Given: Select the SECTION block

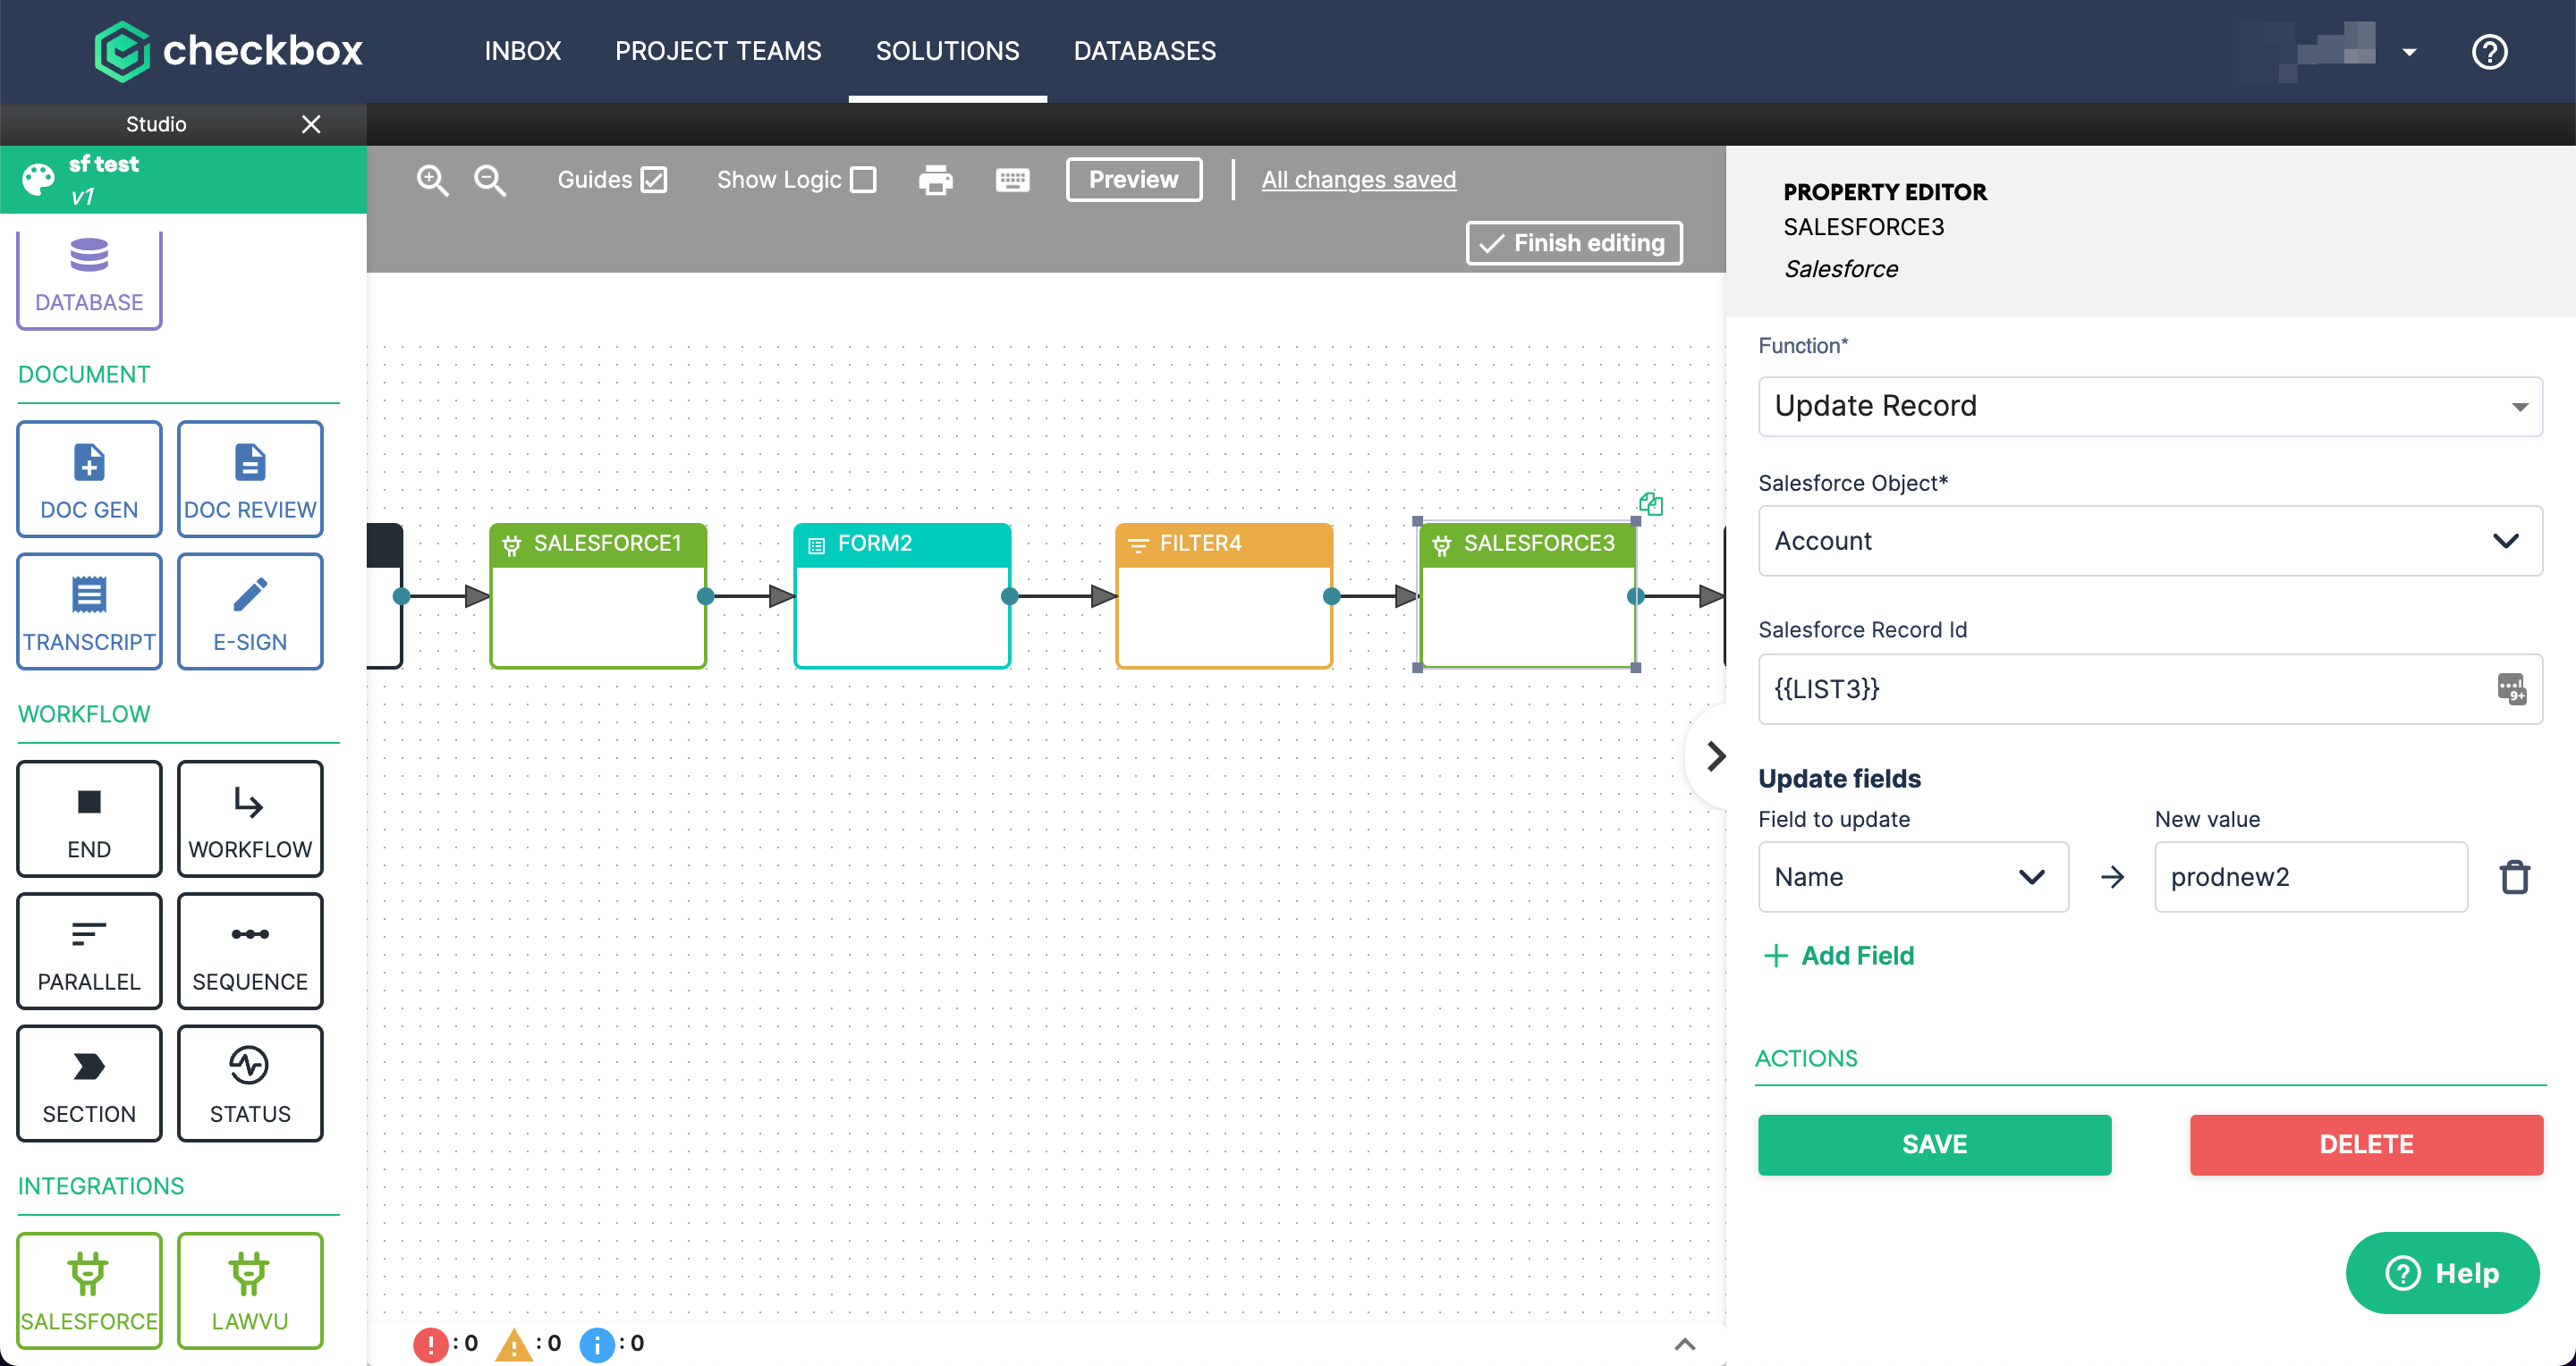Looking at the screenshot, I should click(x=89, y=1084).
